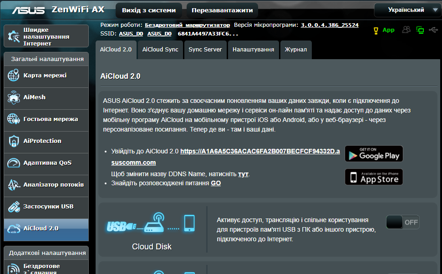
Task: Open the quick Internet setup wizard icon
Action: tap(14, 36)
